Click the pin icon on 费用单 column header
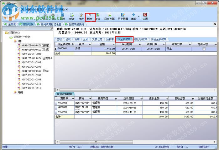The image size is (219, 150). coord(73,99)
